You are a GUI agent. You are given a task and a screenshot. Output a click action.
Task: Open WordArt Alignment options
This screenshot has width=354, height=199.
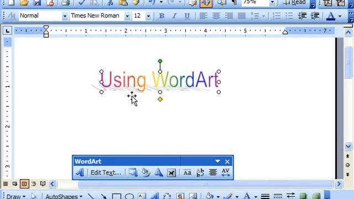[212, 172]
